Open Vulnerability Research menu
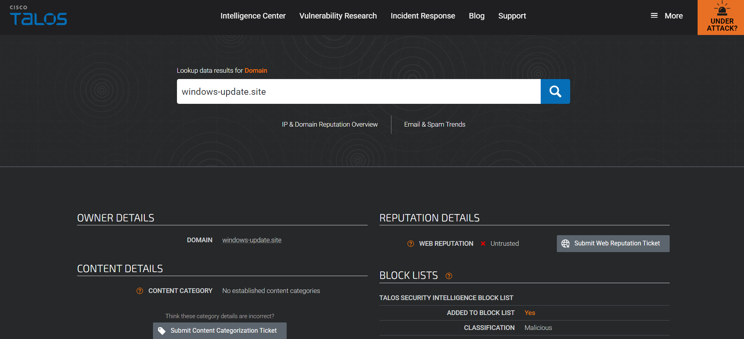 338,16
